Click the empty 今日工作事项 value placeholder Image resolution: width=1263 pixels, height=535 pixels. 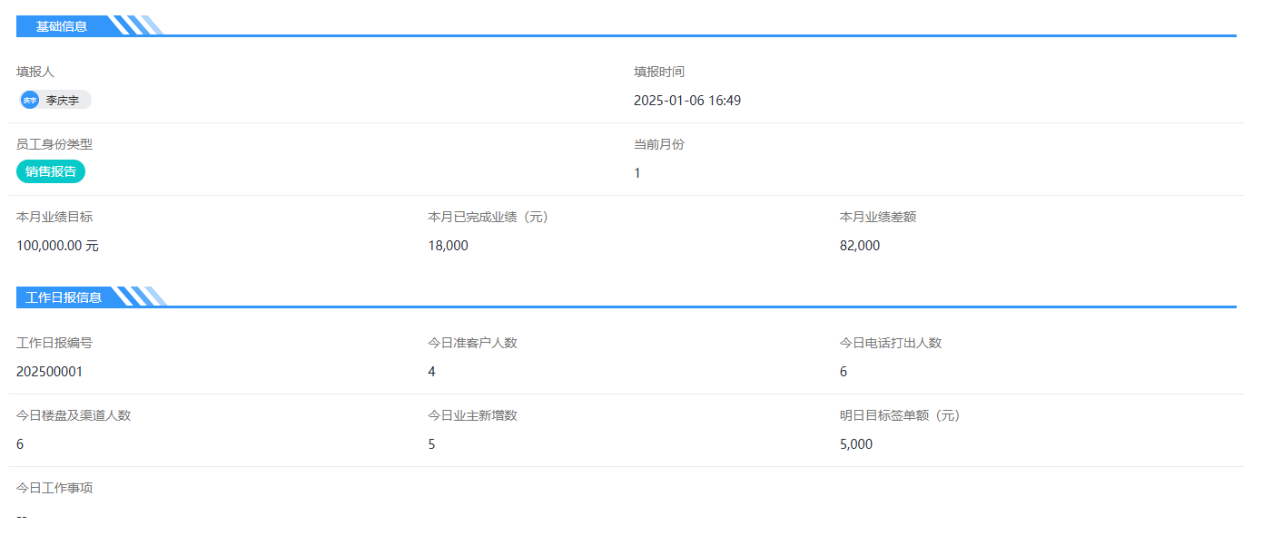[22, 517]
